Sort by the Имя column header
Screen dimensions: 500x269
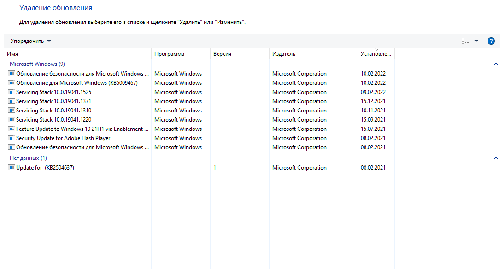(77, 54)
